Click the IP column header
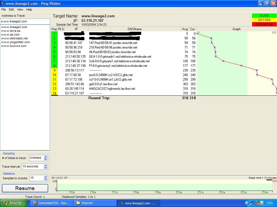This screenshot has width=277, height=207. tap(76, 29)
